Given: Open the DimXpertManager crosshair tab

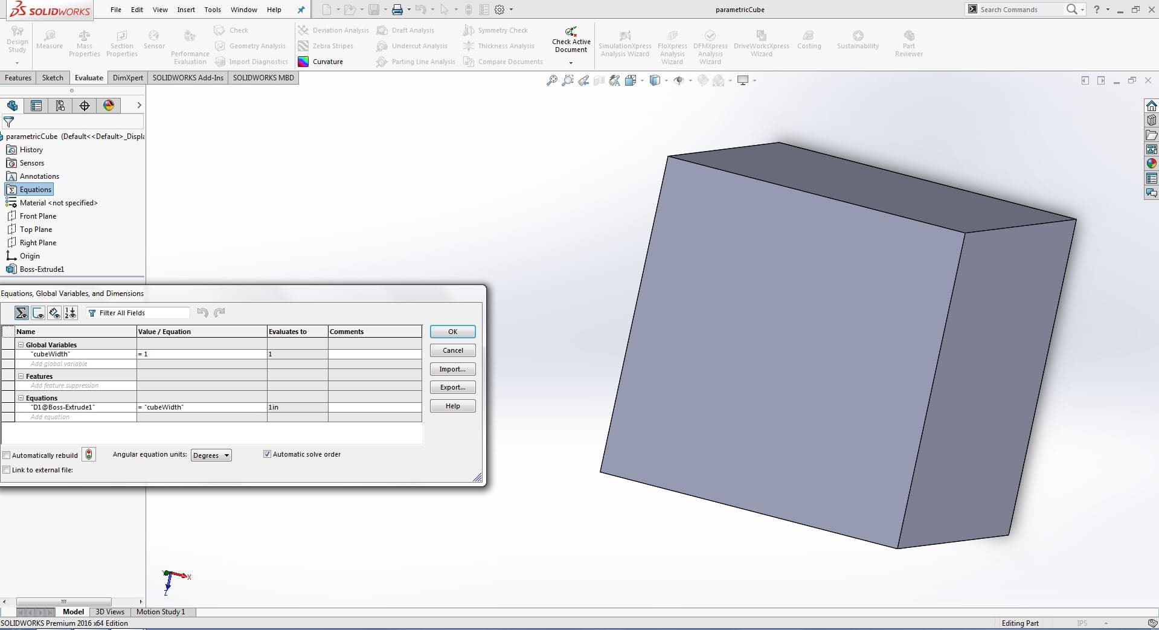Looking at the screenshot, I should pos(85,106).
